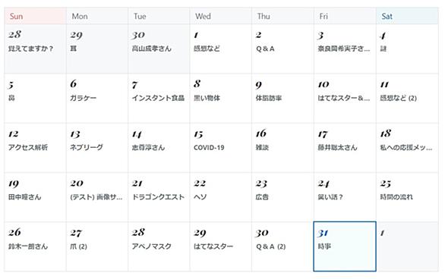
Task: Open the COVID-19 entry on the 15th
Action: click(x=209, y=148)
